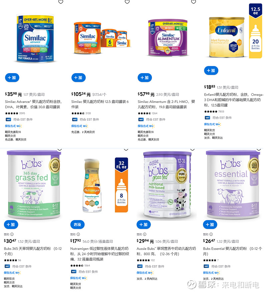Open Similac Alimentum product title link

click(x=166, y=104)
